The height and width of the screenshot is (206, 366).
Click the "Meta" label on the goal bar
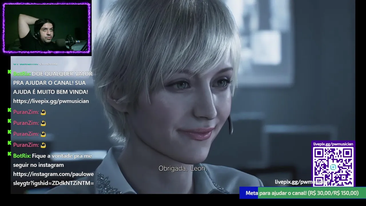point(252,193)
